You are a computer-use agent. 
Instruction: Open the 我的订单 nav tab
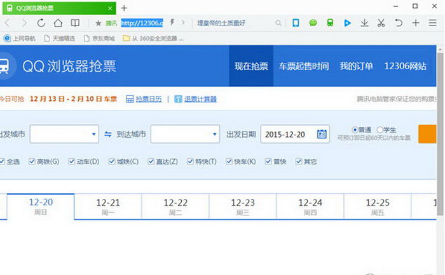point(356,66)
